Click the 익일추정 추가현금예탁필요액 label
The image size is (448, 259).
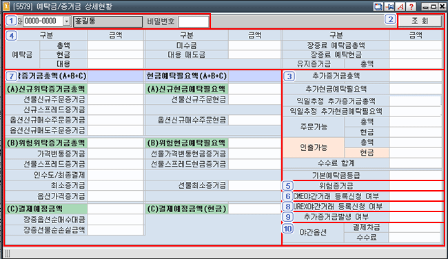336,112
